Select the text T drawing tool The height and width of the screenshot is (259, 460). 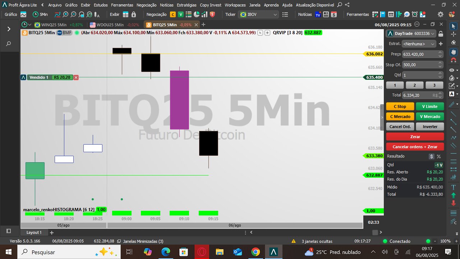pyautogui.click(x=453, y=187)
